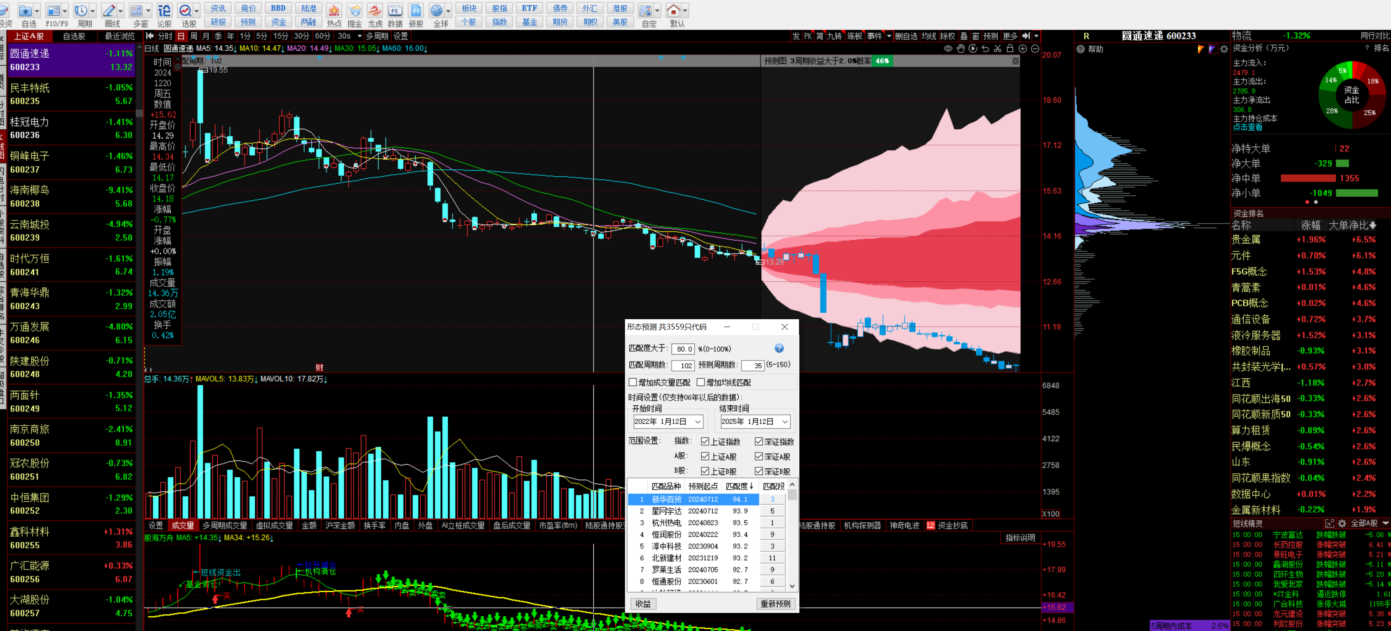The height and width of the screenshot is (631, 1391).
Task: Click the plus zoom-in chart icon
Action: click(x=1022, y=49)
